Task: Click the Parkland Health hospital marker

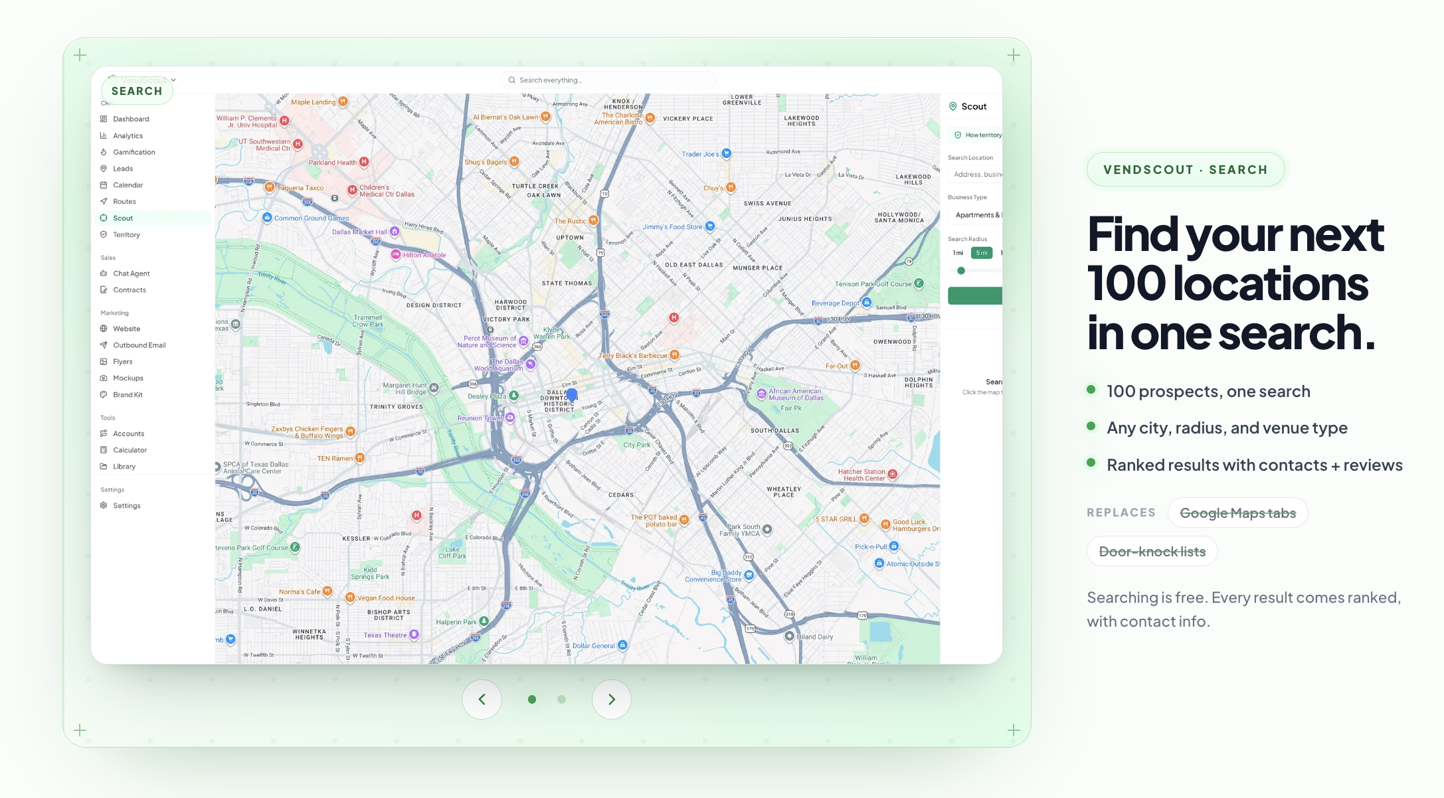Action: 364,162
